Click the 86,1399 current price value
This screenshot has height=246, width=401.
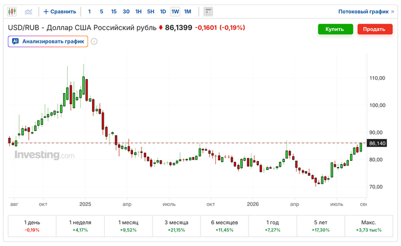(x=179, y=27)
